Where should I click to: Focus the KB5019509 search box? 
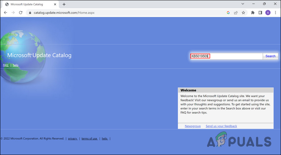click(226, 56)
